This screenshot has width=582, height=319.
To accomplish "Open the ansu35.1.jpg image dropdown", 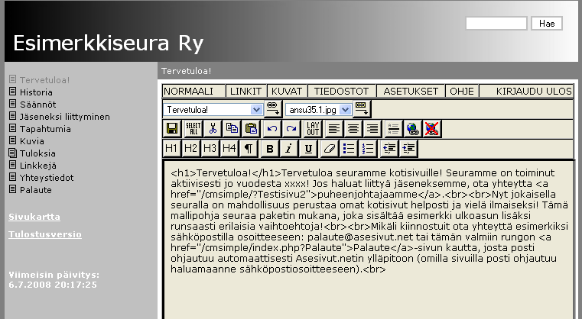I will pyautogui.click(x=346, y=109).
